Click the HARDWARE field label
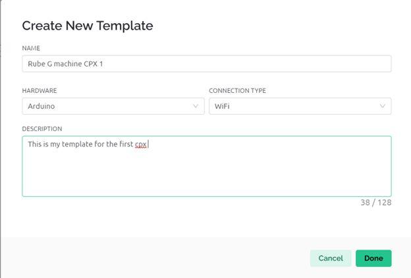The image size is (411, 278). pos(38,90)
